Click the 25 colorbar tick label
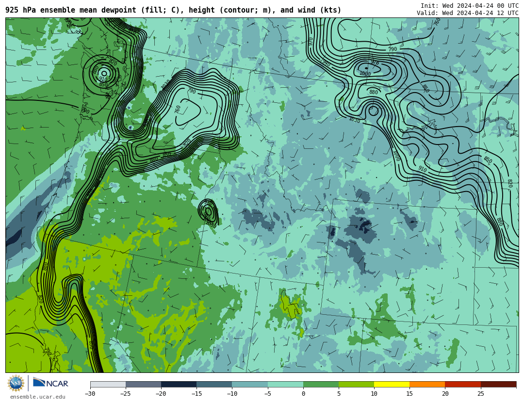 click(x=481, y=394)
